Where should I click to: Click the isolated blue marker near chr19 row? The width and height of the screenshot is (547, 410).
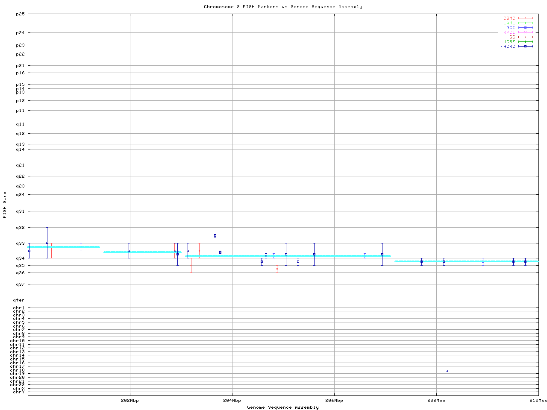pyautogui.click(x=447, y=371)
